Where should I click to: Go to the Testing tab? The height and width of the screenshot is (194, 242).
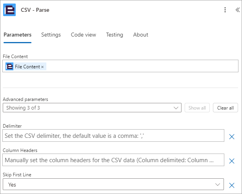115,35
